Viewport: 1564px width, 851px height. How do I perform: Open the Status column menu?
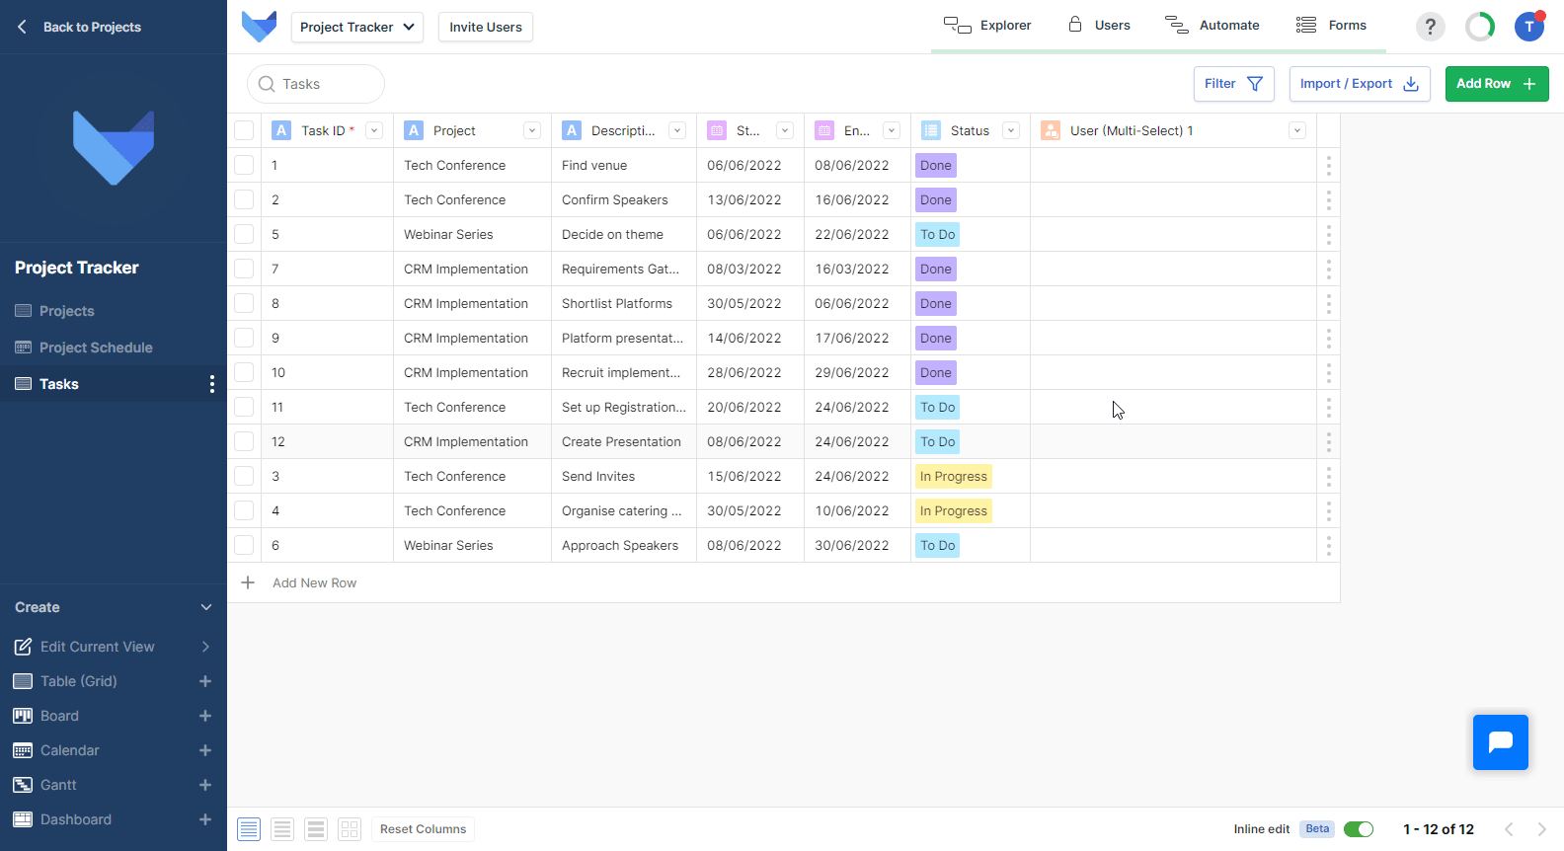click(x=1011, y=130)
